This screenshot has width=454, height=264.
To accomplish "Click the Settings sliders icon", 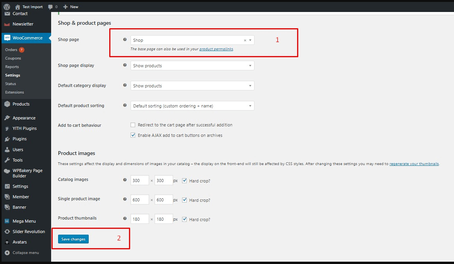I will pos(7,186).
